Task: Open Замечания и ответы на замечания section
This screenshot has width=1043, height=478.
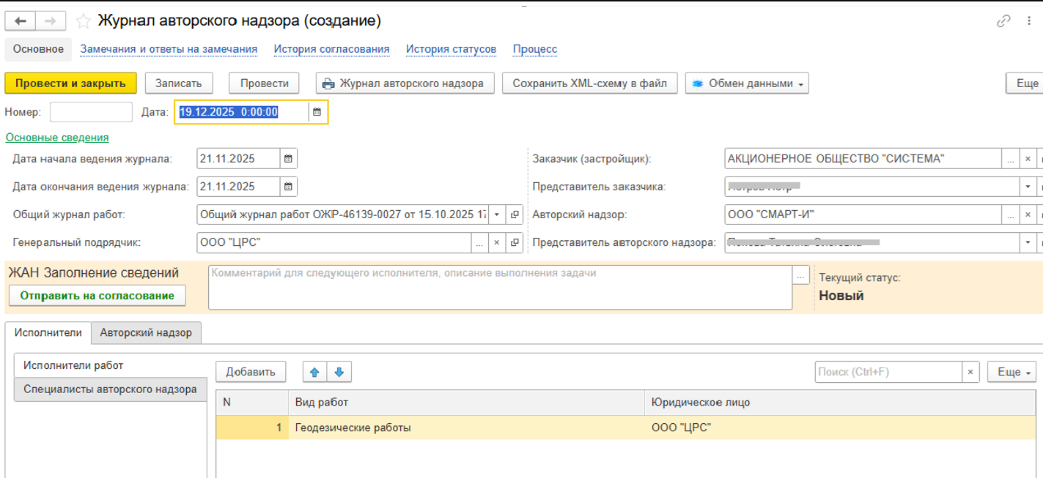Action: pos(169,49)
